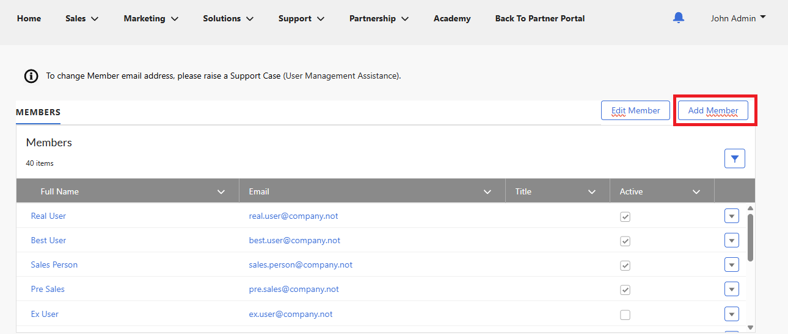Click the Add Member button
This screenshot has width=788, height=334.
tap(713, 110)
